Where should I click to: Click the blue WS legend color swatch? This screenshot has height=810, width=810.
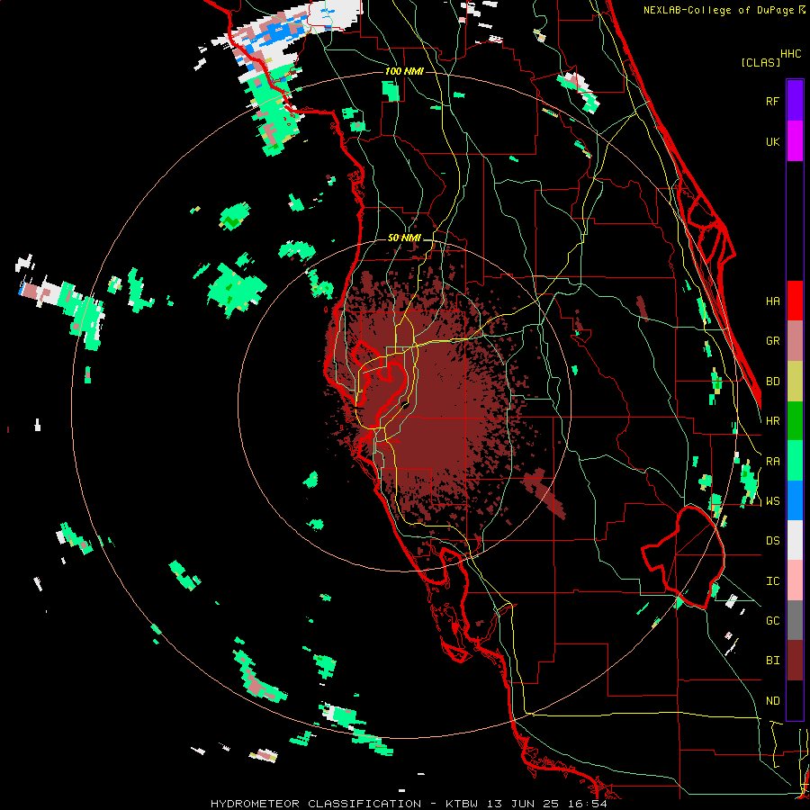pos(795,500)
